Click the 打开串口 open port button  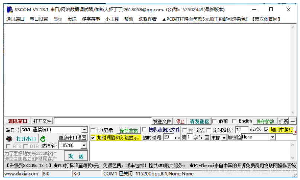[x=26, y=139]
